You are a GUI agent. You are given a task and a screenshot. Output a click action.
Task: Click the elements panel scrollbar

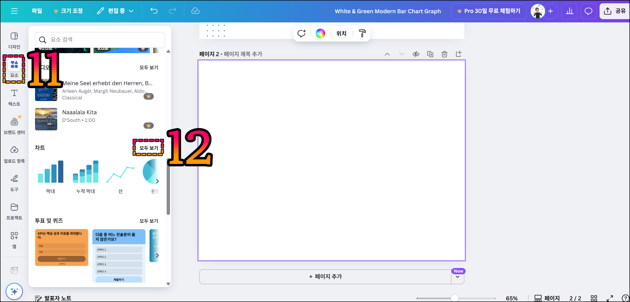point(168,186)
